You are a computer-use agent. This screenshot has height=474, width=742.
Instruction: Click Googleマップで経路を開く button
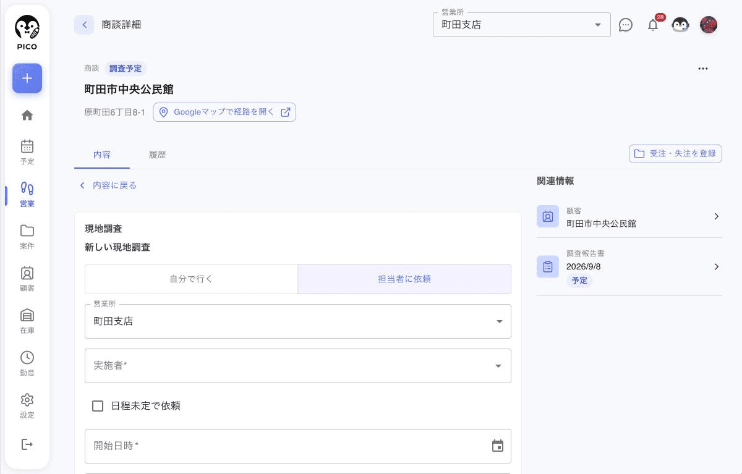click(224, 112)
